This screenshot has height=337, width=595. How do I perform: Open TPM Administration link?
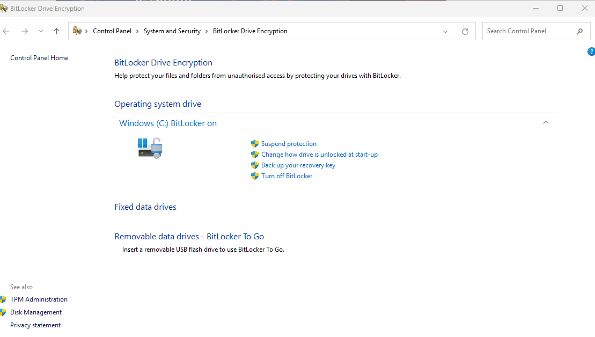[39, 299]
